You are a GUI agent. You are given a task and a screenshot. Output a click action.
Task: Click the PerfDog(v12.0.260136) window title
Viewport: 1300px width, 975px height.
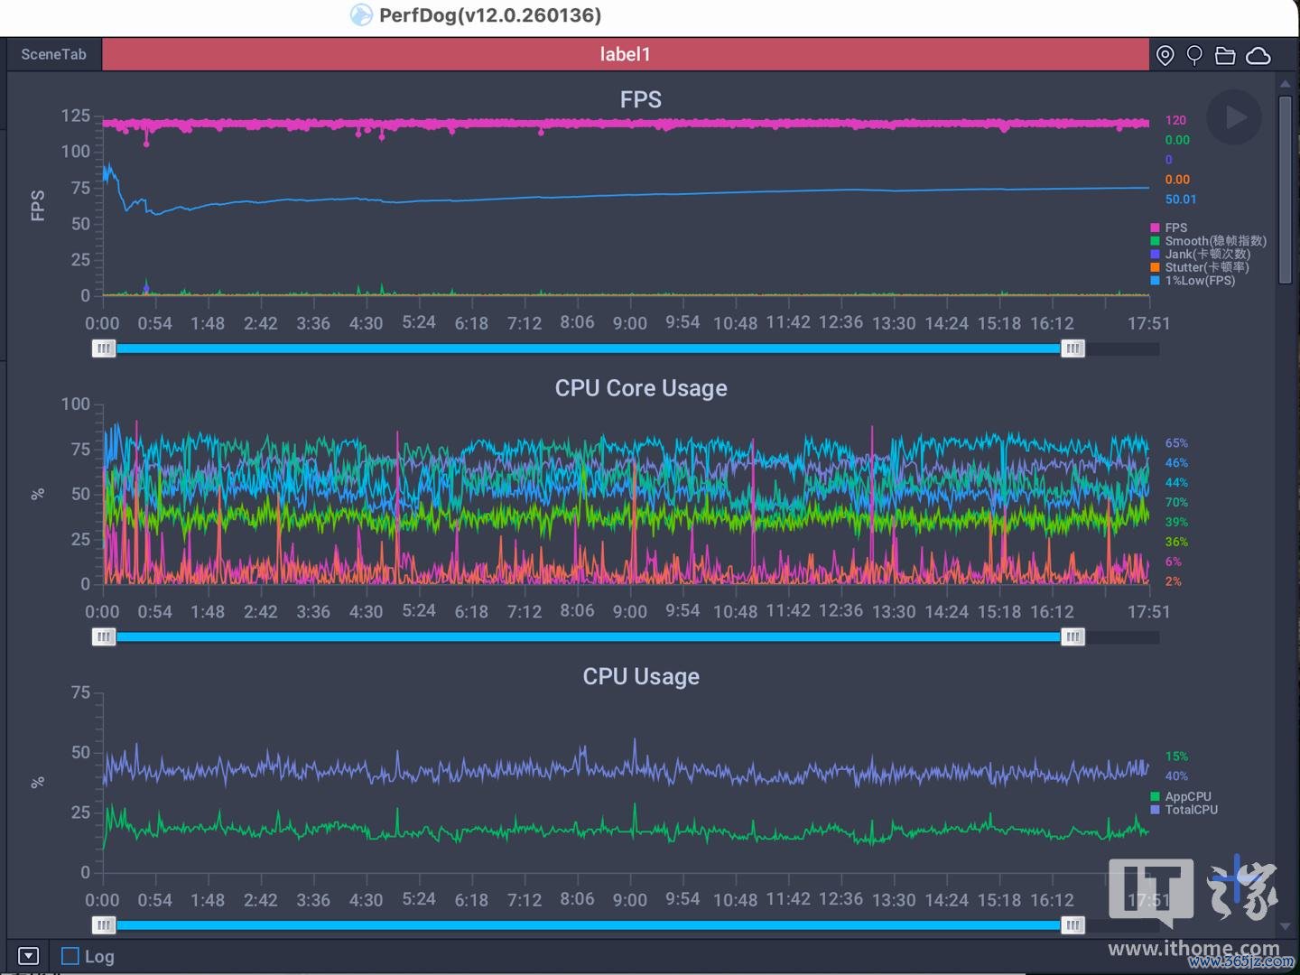click(490, 15)
